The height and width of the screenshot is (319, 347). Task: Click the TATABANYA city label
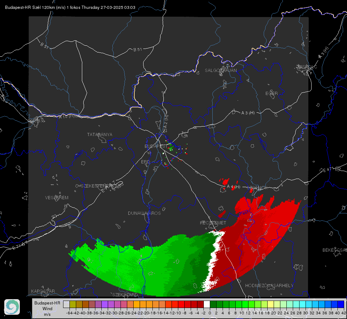pos(100,135)
